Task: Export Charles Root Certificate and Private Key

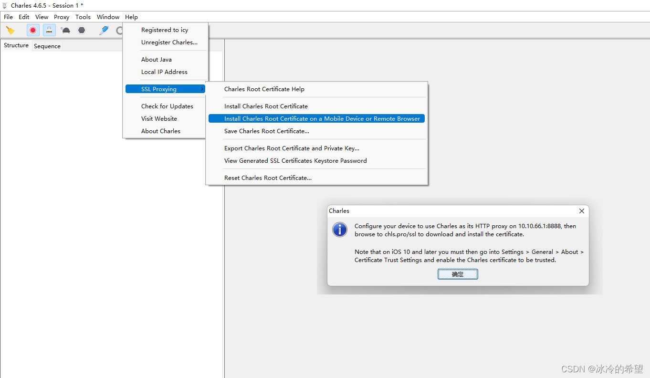Action: [317, 148]
